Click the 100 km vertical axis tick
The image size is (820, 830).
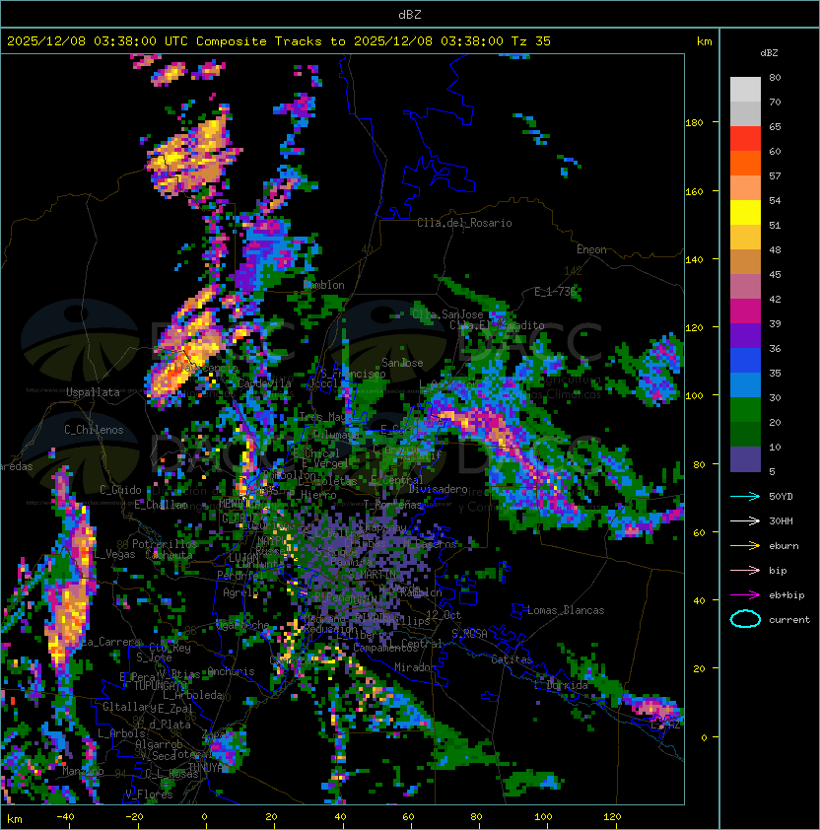pyautogui.click(x=694, y=396)
